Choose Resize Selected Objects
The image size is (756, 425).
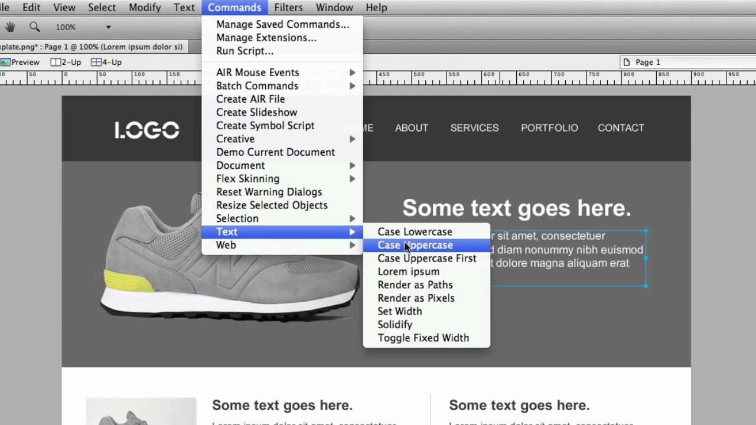282,205
